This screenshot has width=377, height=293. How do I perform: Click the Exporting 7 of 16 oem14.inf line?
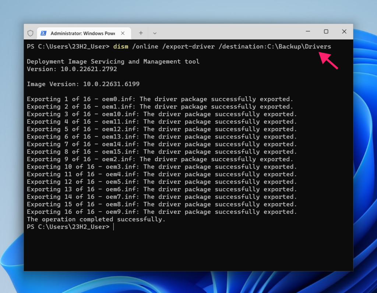(x=162, y=144)
